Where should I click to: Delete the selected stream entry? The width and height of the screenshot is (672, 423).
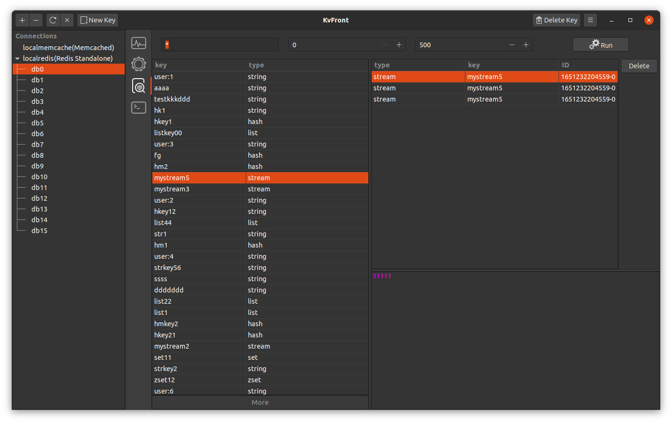[x=639, y=66]
